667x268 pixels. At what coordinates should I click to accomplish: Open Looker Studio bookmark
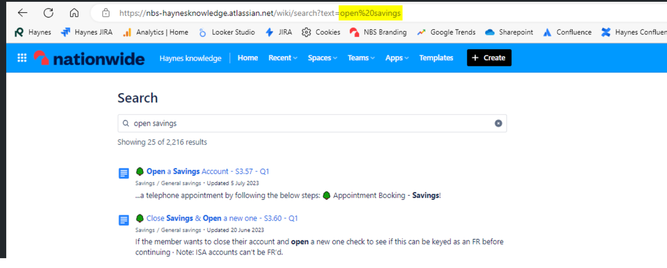[226, 32]
